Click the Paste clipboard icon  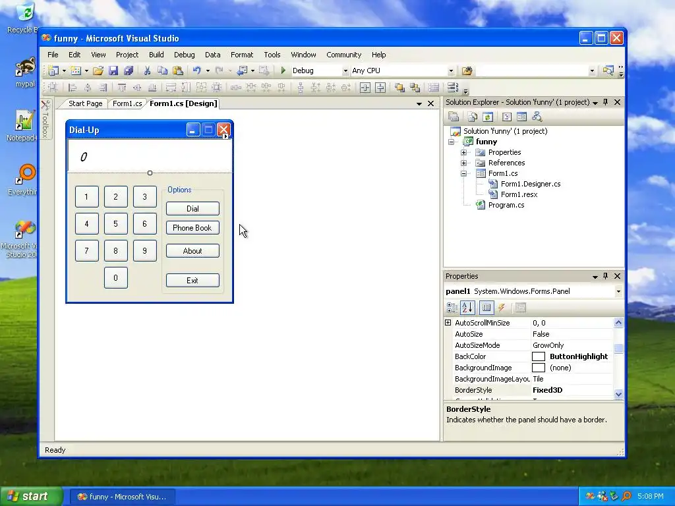tap(177, 70)
